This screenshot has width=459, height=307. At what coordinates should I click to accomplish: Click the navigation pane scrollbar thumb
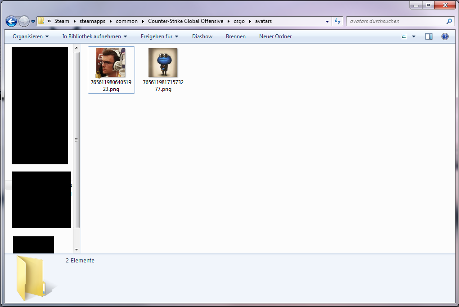tap(76, 140)
